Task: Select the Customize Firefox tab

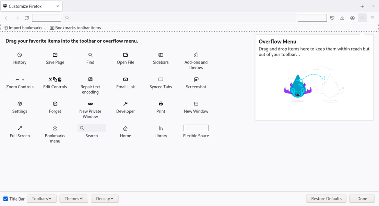Action: point(32,6)
